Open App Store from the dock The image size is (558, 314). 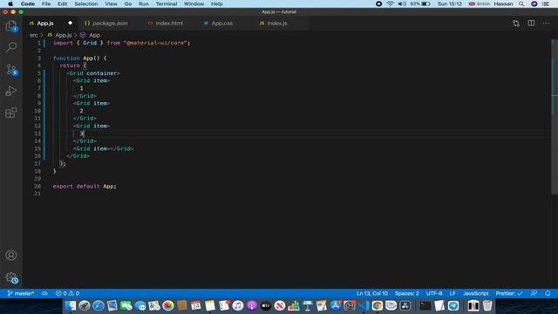335,306
